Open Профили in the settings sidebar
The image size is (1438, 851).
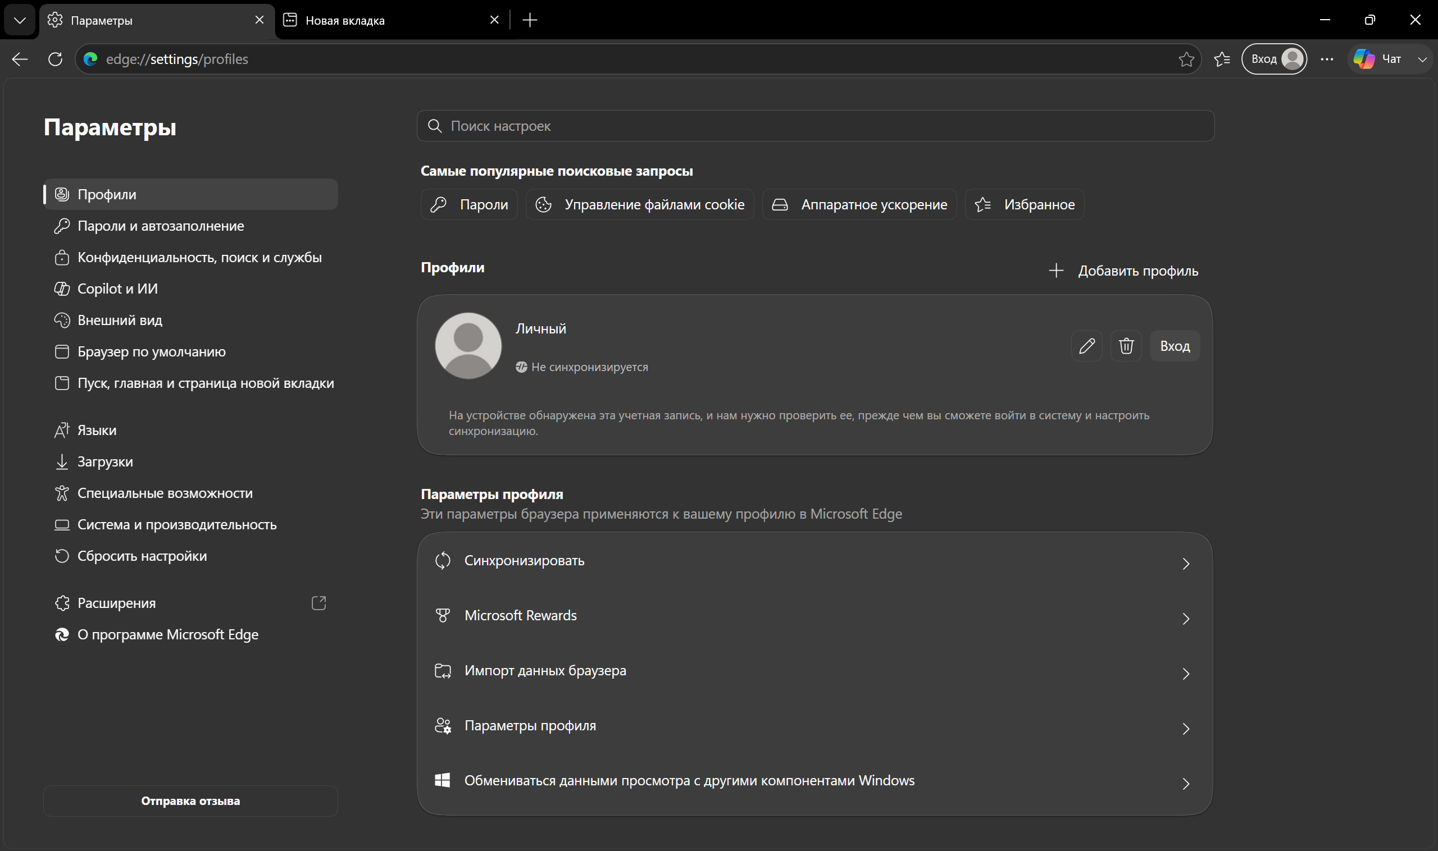[190, 194]
